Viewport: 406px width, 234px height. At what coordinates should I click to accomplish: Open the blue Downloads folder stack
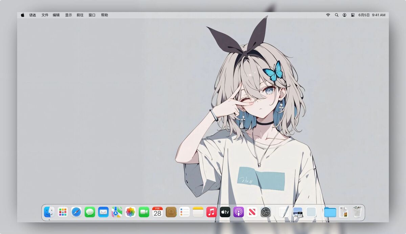[x=330, y=212]
